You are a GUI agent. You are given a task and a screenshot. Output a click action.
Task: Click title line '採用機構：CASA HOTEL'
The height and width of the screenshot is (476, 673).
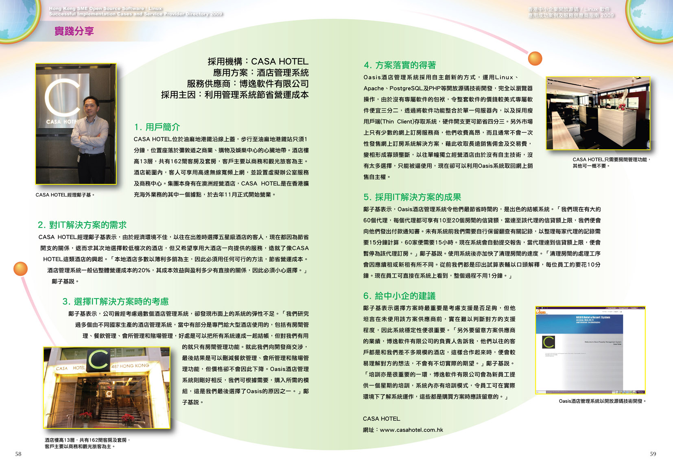tap(258, 61)
